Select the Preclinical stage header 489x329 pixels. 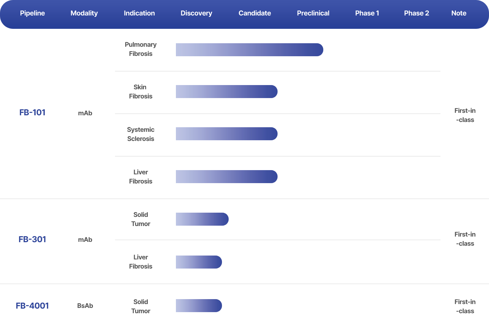click(313, 13)
